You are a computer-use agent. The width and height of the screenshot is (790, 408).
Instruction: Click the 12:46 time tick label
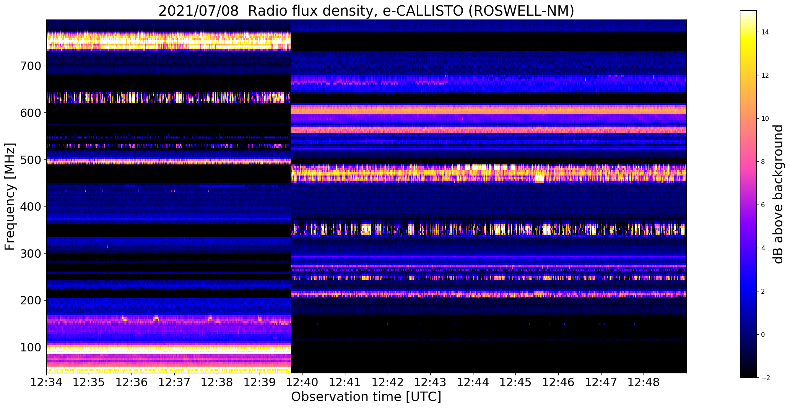(558, 382)
